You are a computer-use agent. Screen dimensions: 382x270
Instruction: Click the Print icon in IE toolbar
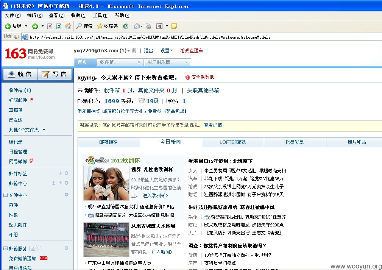pyautogui.click(x=149, y=26)
